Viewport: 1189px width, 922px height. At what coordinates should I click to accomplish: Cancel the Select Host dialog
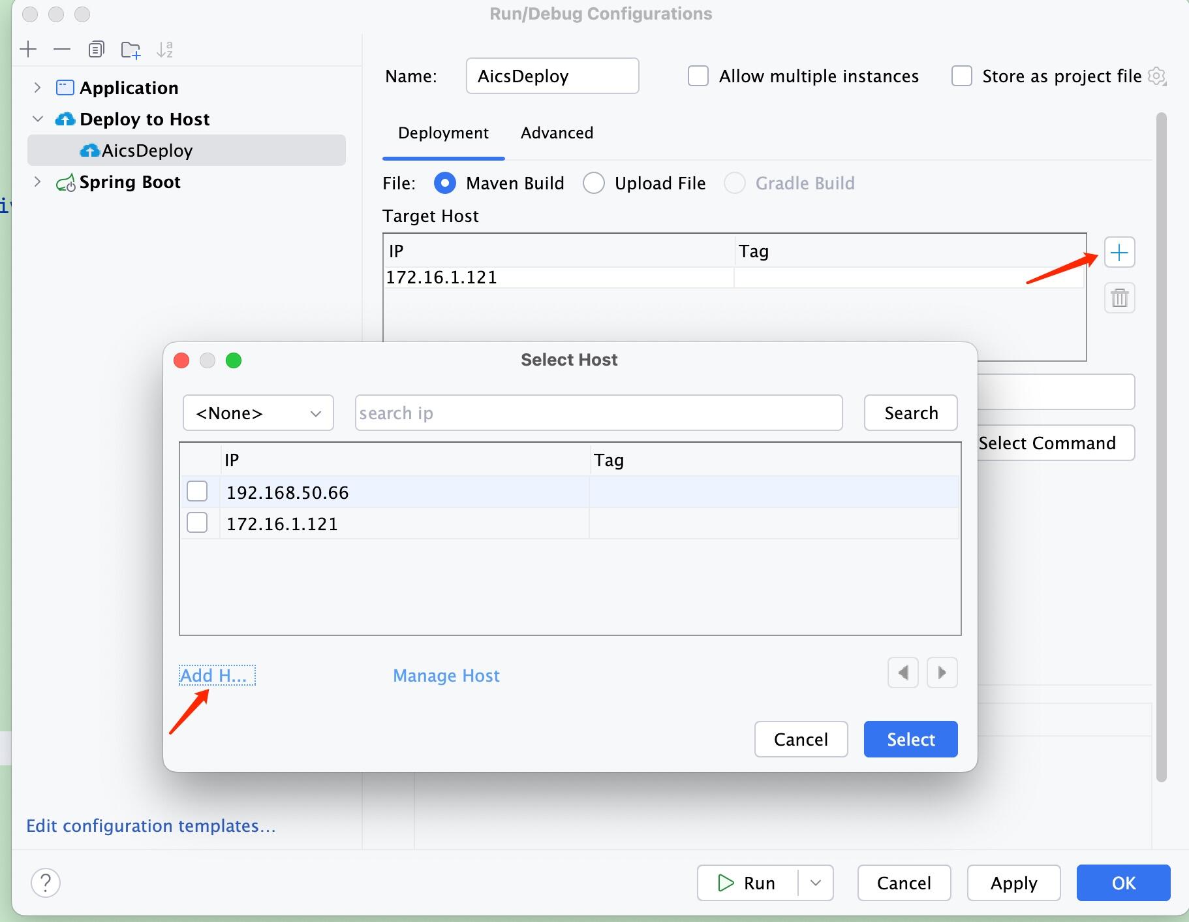[x=801, y=739]
